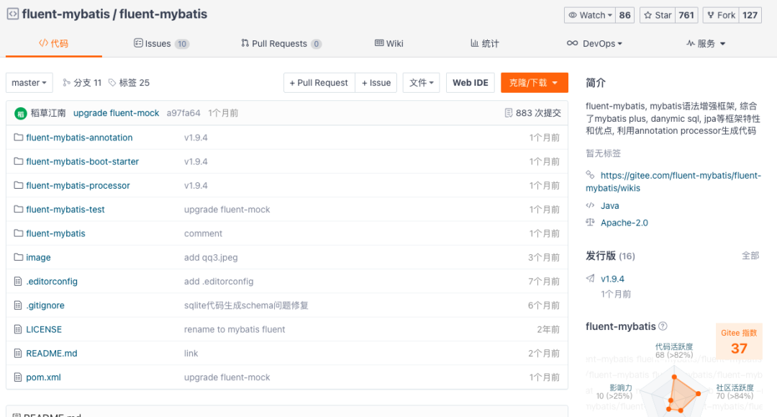Image resolution: width=777 pixels, height=417 pixels.
Task: Show all releases via 全部
Action: coord(750,256)
